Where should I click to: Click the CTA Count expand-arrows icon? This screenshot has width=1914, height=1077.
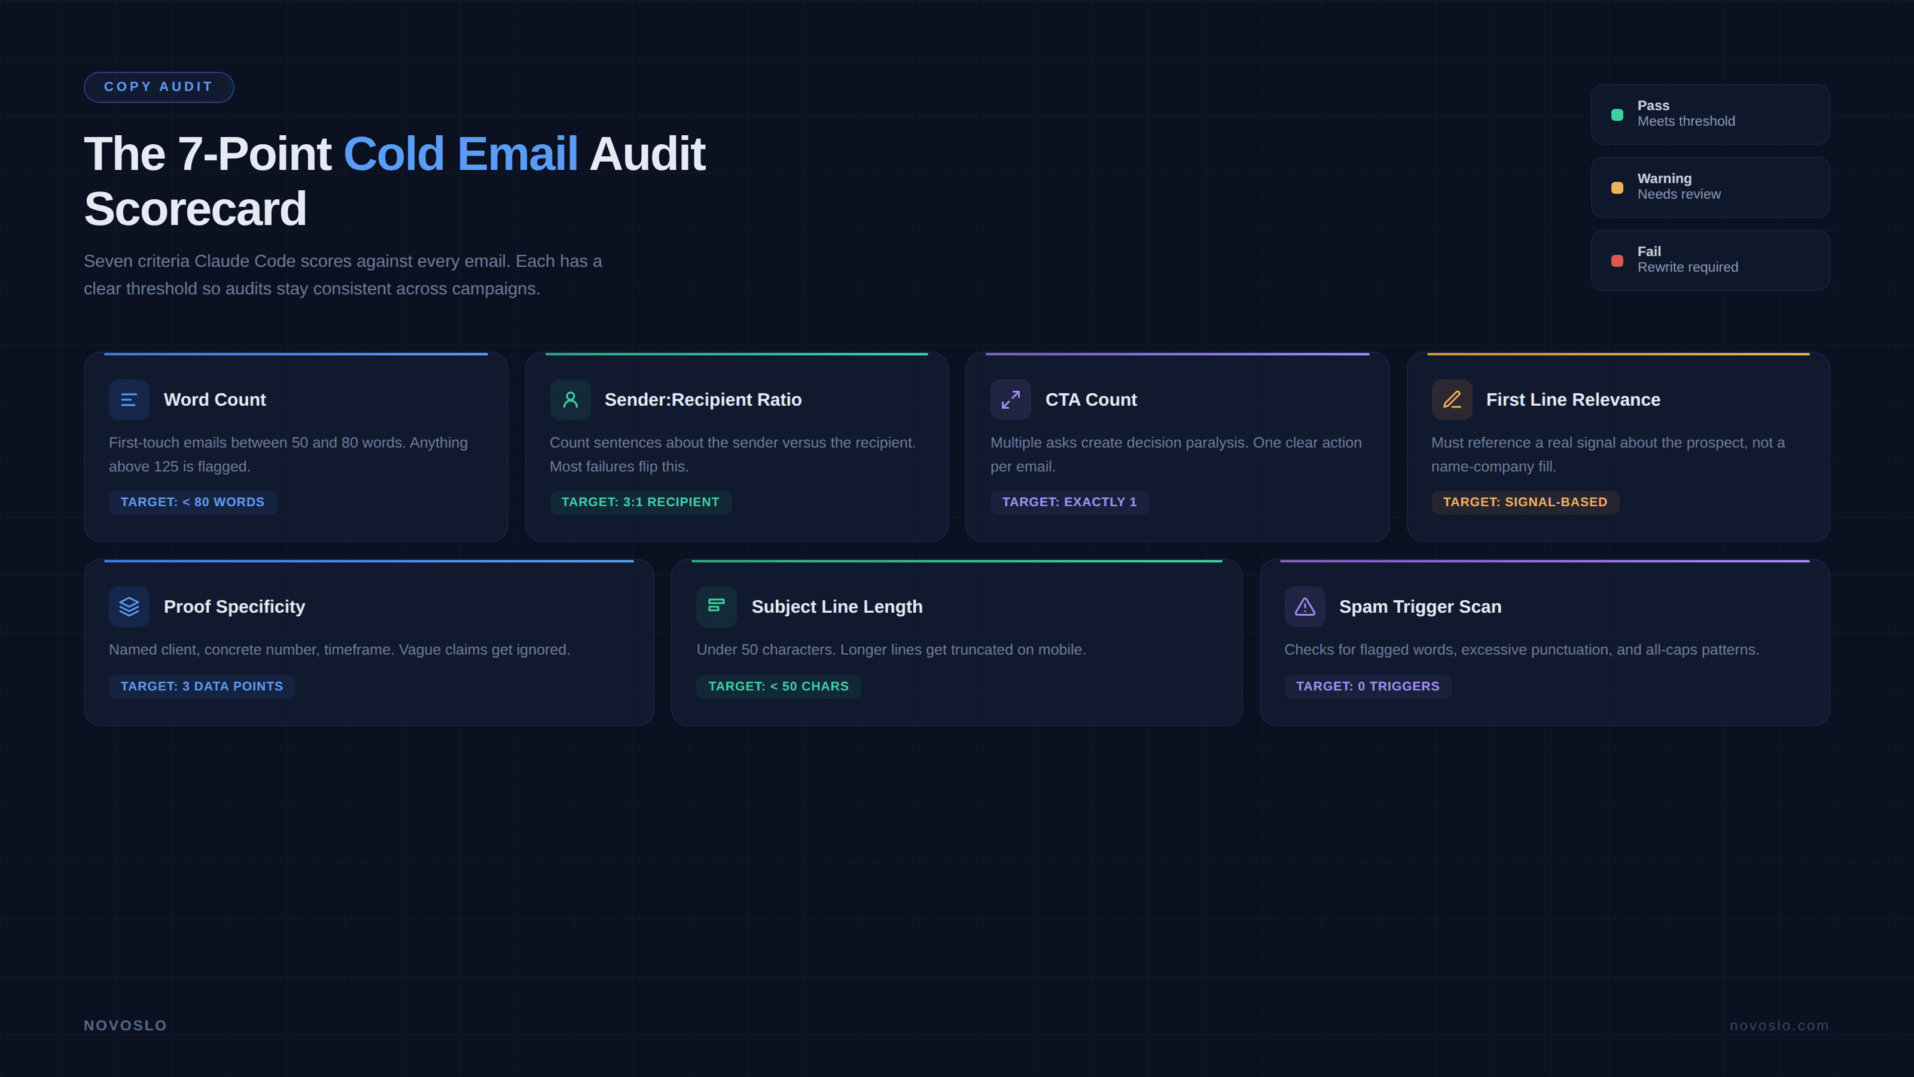click(x=1010, y=399)
